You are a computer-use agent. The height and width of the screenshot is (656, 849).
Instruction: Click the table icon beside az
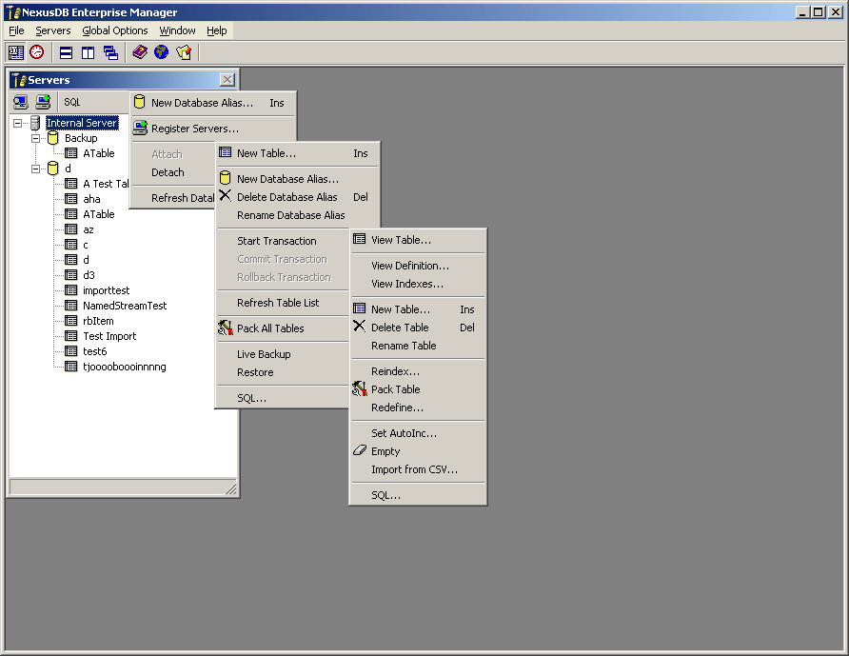click(71, 229)
